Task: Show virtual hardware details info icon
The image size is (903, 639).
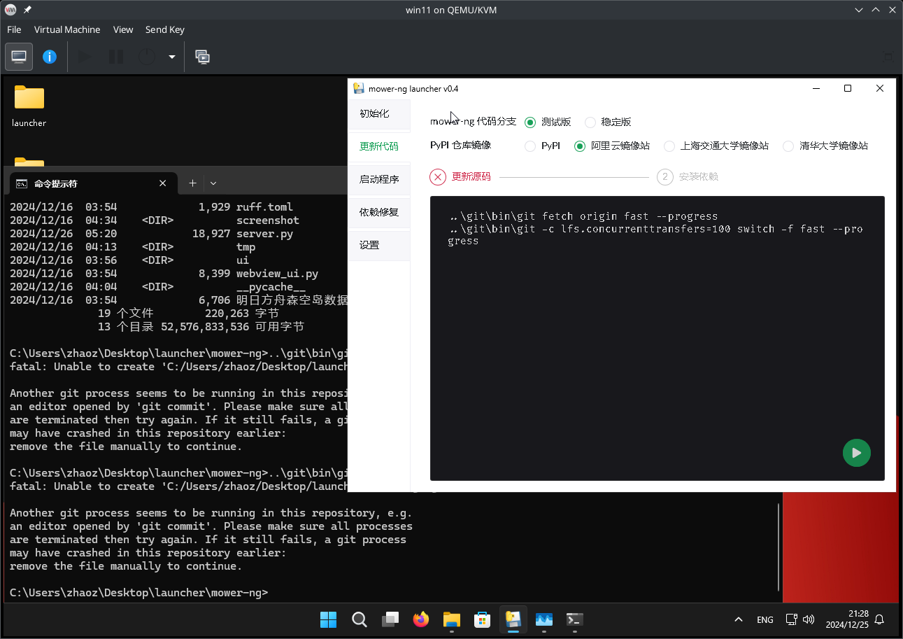Action: click(50, 57)
